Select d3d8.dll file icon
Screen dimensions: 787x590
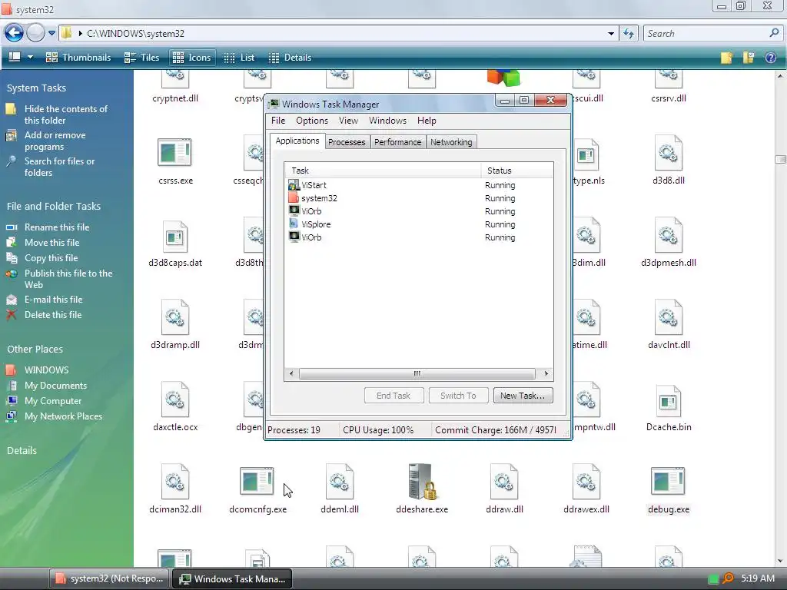pos(669,153)
